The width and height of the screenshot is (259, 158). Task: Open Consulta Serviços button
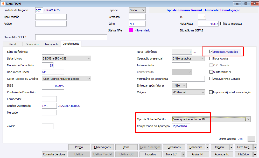click(x=54, y=154)
